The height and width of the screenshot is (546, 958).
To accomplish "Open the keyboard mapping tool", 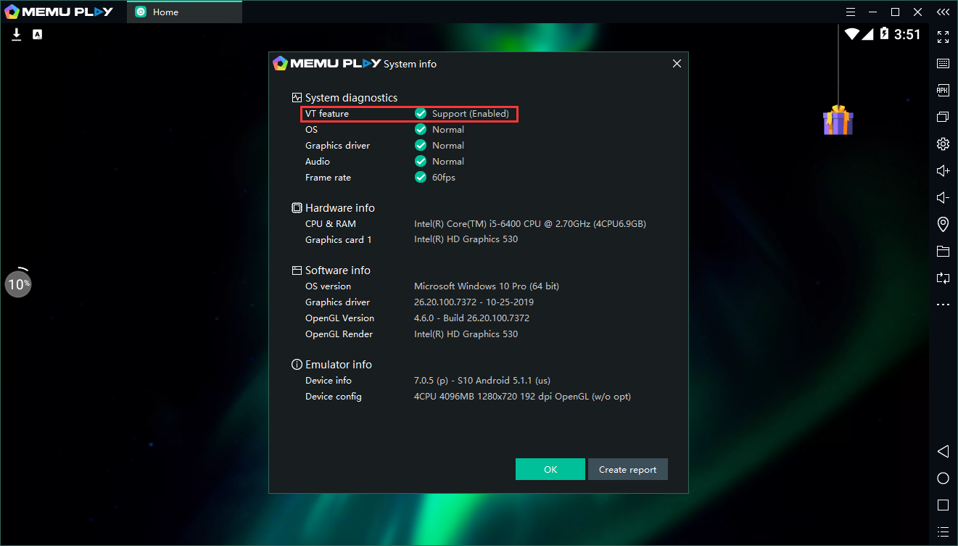I will click(943, 64).
